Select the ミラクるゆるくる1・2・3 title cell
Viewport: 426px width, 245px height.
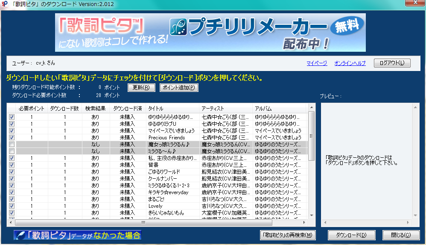[x=172, y=186]
